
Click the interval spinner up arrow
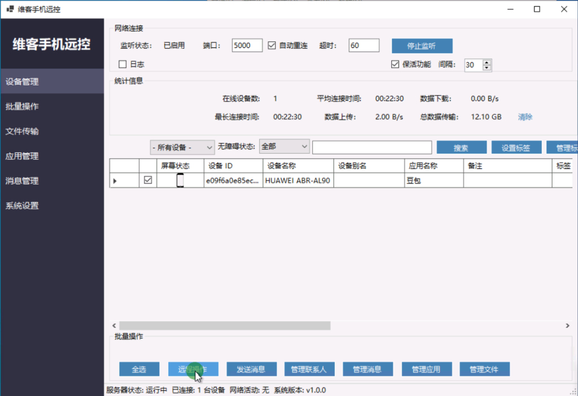click(487, 62)
